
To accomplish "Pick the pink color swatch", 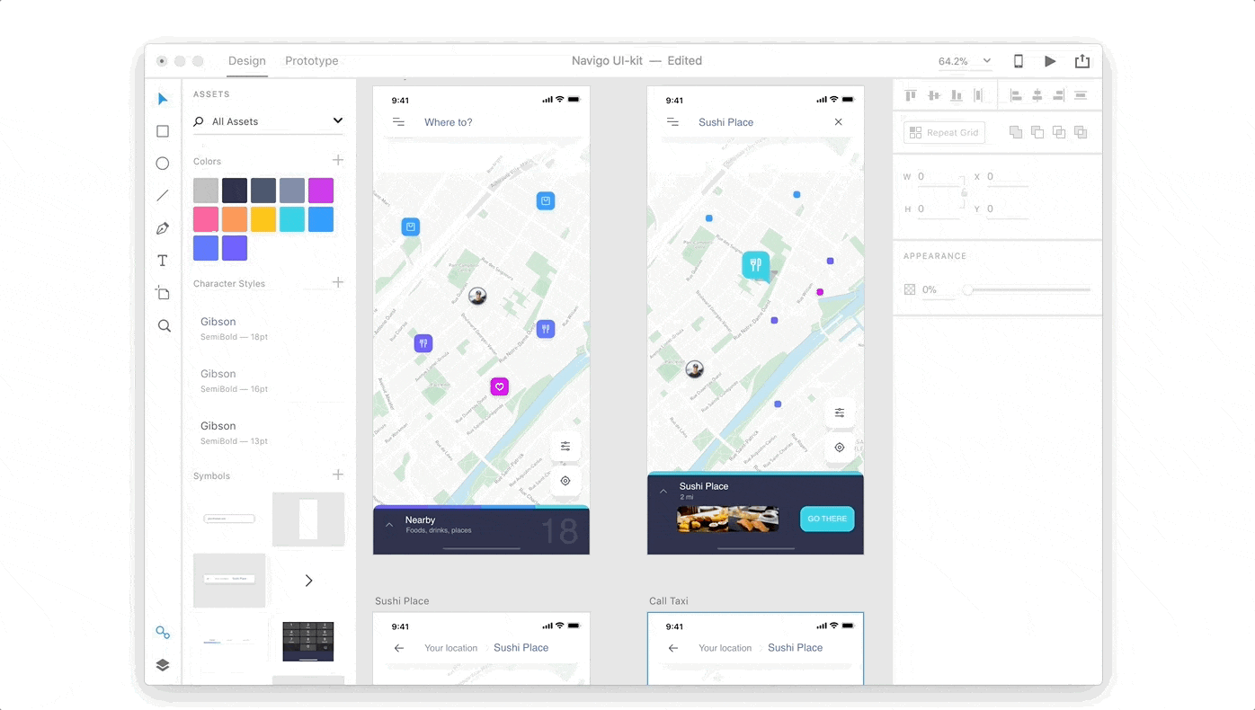I will point(206,219).
